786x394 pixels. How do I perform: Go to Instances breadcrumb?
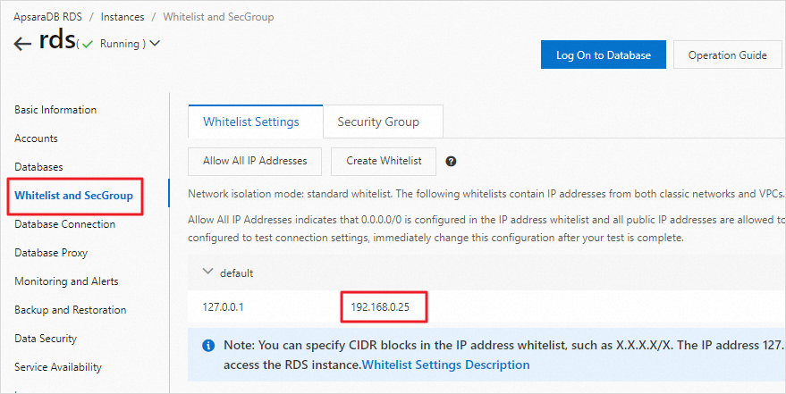click(123, 17)
